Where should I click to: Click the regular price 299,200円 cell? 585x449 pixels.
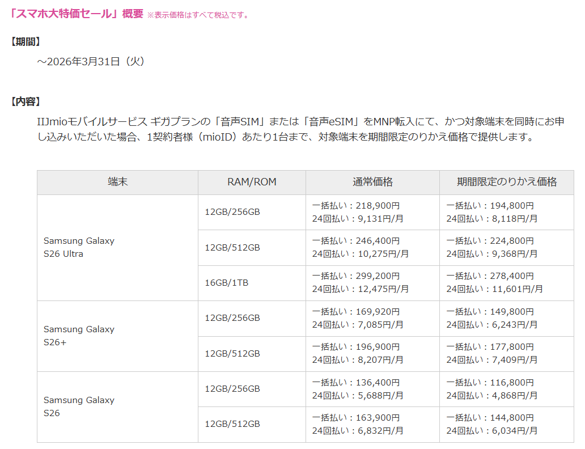pos(372,282)
